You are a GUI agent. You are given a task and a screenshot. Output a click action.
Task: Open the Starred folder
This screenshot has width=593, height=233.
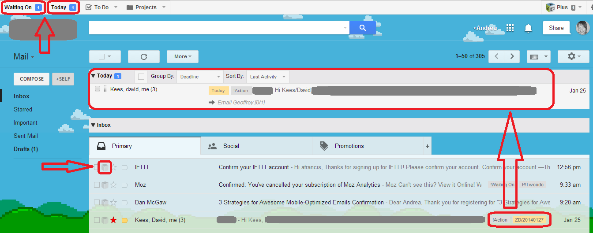23,109
